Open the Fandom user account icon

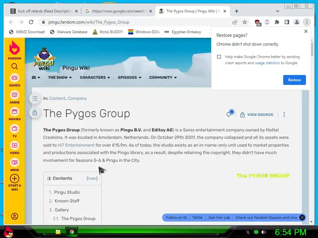[x=15, y=216]
